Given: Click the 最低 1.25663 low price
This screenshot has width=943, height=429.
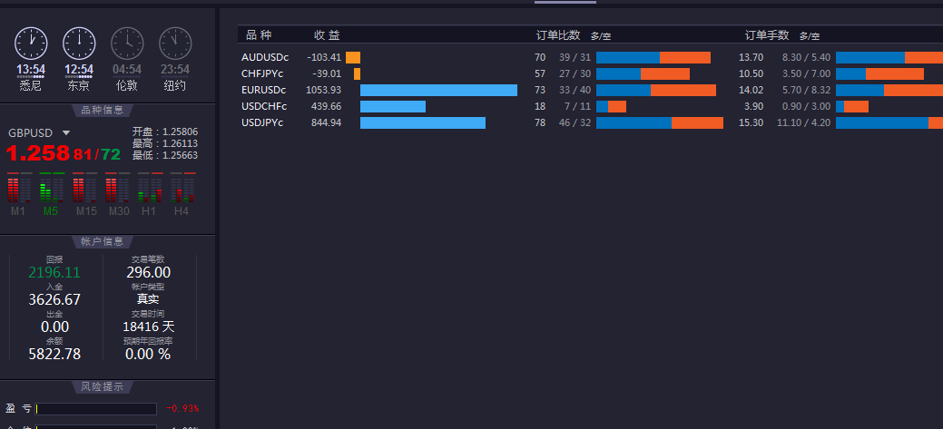Looking at the screenshot, I should 165,156.
